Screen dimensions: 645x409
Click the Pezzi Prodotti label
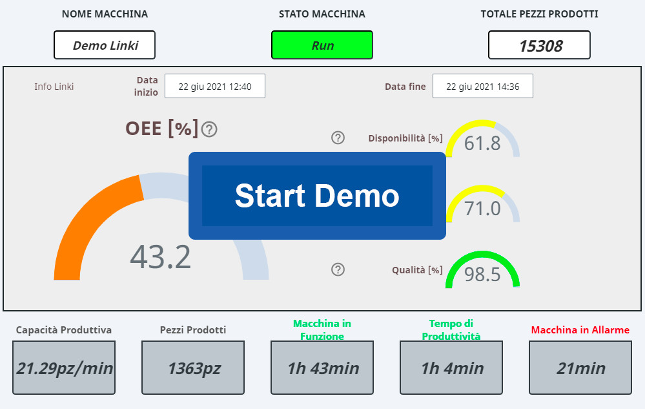coord(193,330)
